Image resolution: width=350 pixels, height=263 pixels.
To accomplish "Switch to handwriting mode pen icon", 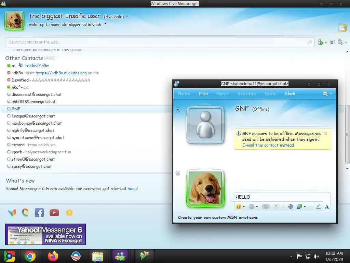I will click(318, 206).
